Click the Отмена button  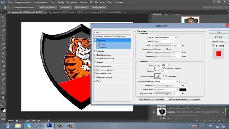point(219,37)
